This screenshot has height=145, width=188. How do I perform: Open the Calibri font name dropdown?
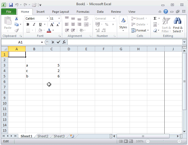(x=47, y=18)
